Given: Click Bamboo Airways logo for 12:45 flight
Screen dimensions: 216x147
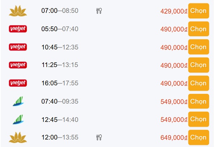Looking at the screenshot, I should (17, 119).
